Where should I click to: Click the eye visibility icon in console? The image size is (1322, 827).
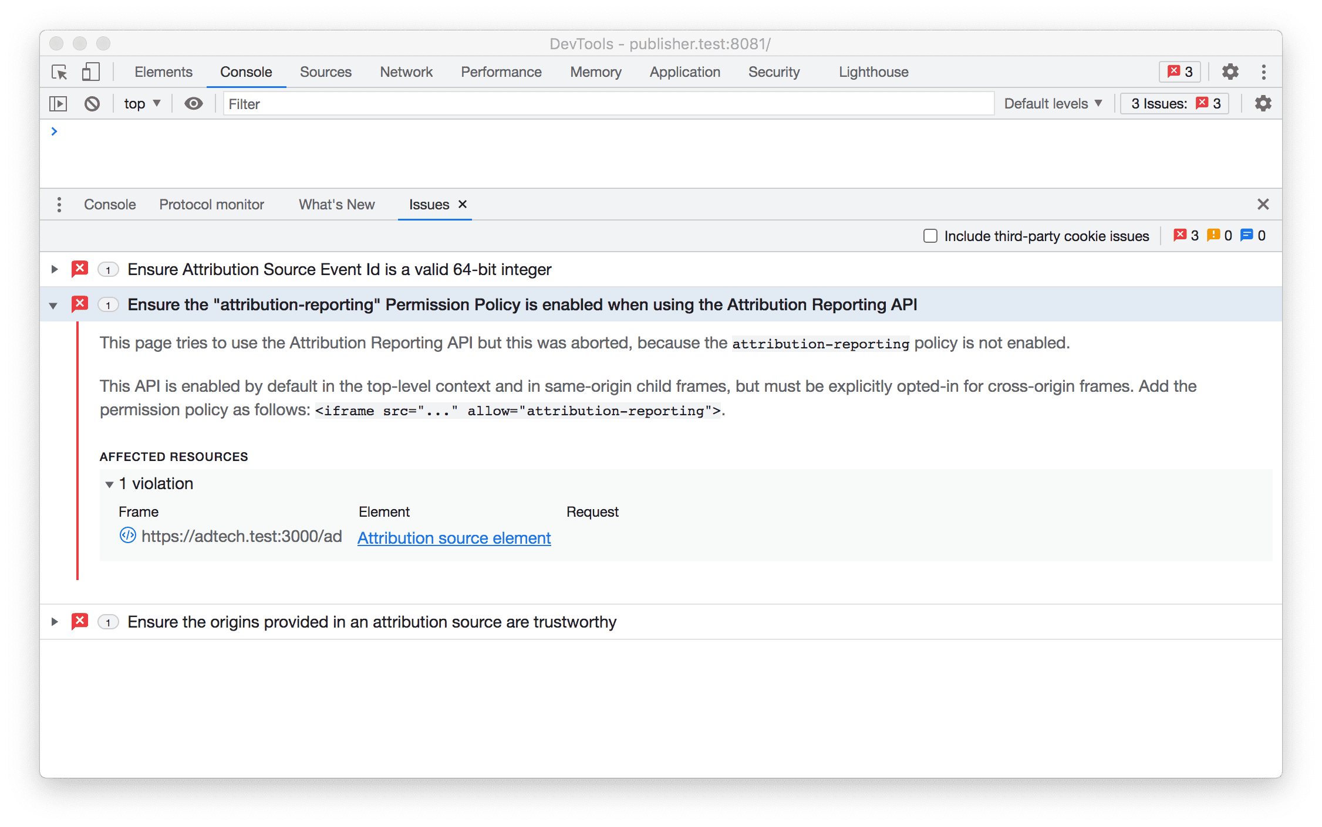(x=194, y=104)
